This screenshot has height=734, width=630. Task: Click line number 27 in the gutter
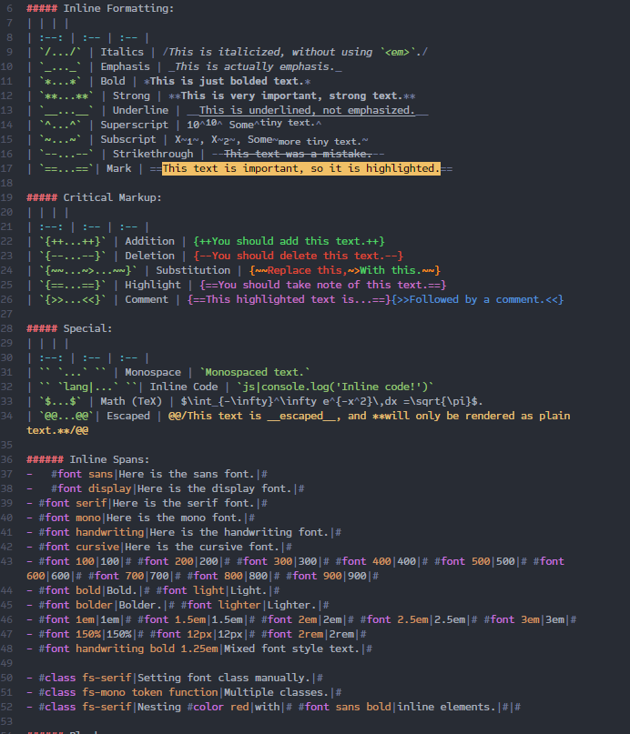pyautogui.click(x=6, y=314)
